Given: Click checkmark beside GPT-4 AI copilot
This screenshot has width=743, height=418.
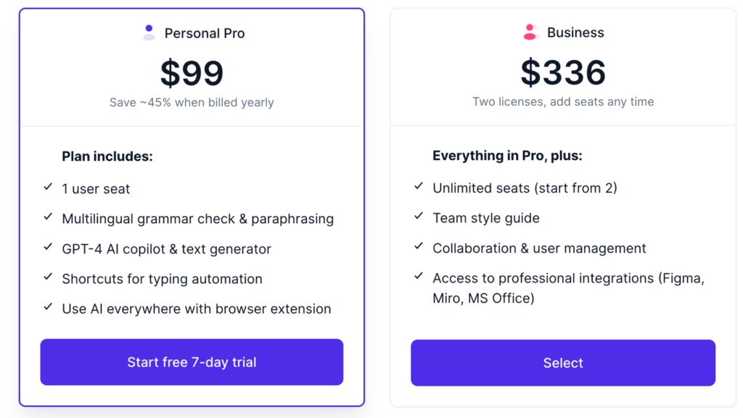Looking at the screenshot, I should point(48,247).
